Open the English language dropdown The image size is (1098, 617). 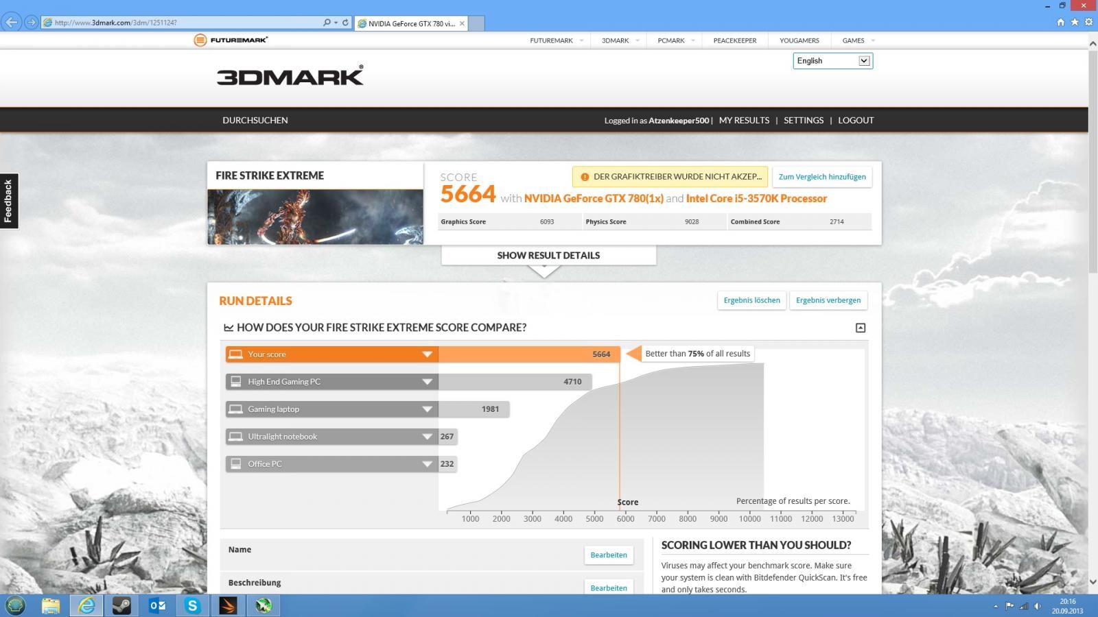click(833, 61)
